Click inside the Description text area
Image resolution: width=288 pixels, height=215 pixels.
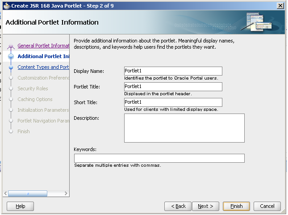point(184,128)
